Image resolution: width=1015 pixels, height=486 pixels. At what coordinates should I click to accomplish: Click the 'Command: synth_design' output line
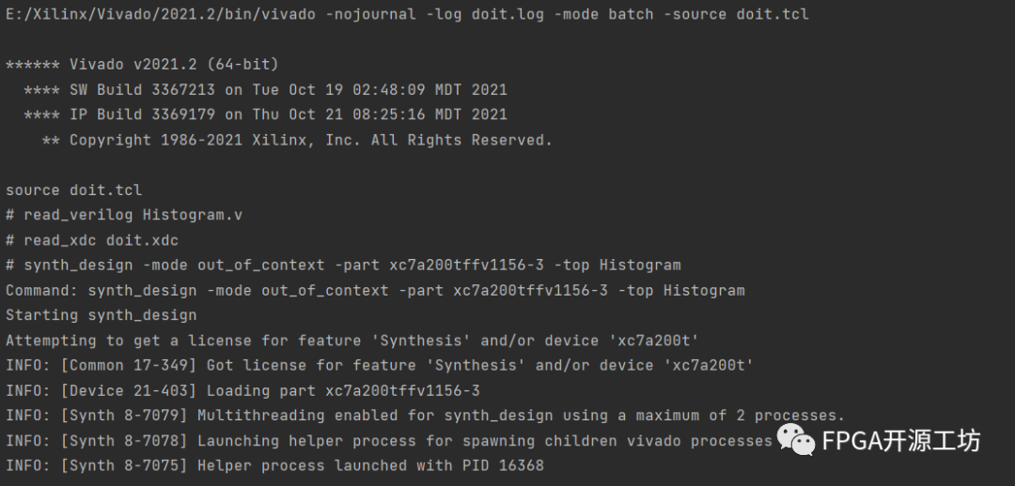[375, 290]
